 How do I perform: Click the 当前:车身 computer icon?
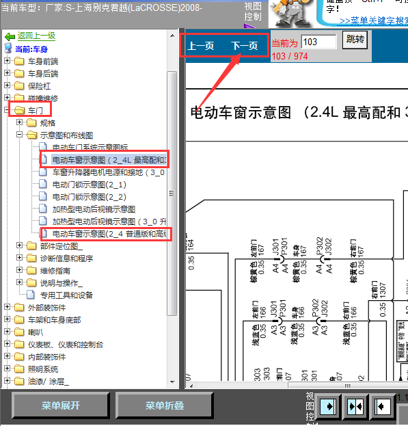(x=8, y=49)
